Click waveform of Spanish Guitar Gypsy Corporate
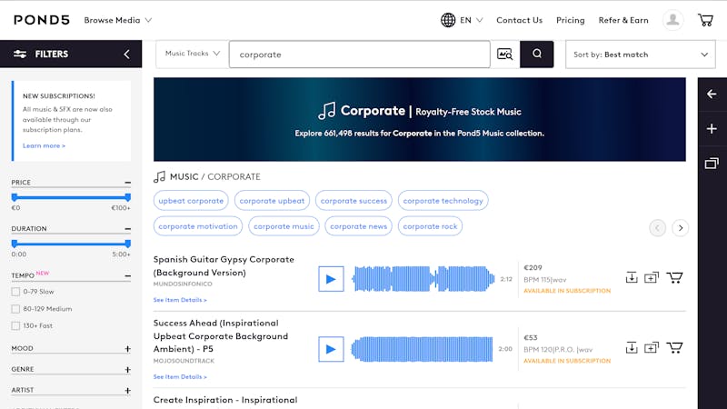Image resolution: width=727 pixels, height=409 pixels. [423, 279]
